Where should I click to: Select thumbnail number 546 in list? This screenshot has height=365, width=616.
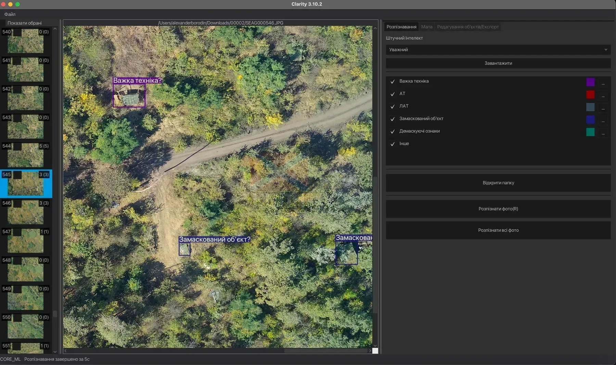pyautogui.click(x=26, y=212)
